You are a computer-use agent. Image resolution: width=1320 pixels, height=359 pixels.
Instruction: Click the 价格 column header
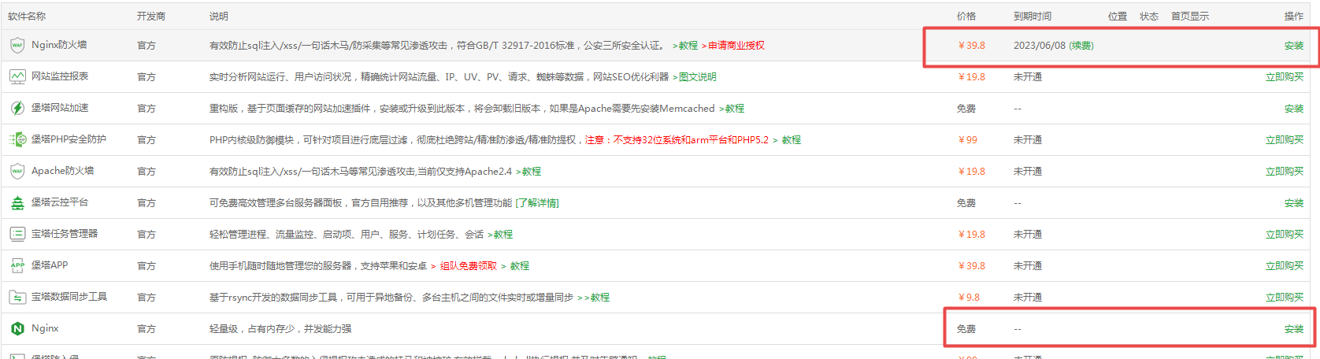tap(966, 17)
